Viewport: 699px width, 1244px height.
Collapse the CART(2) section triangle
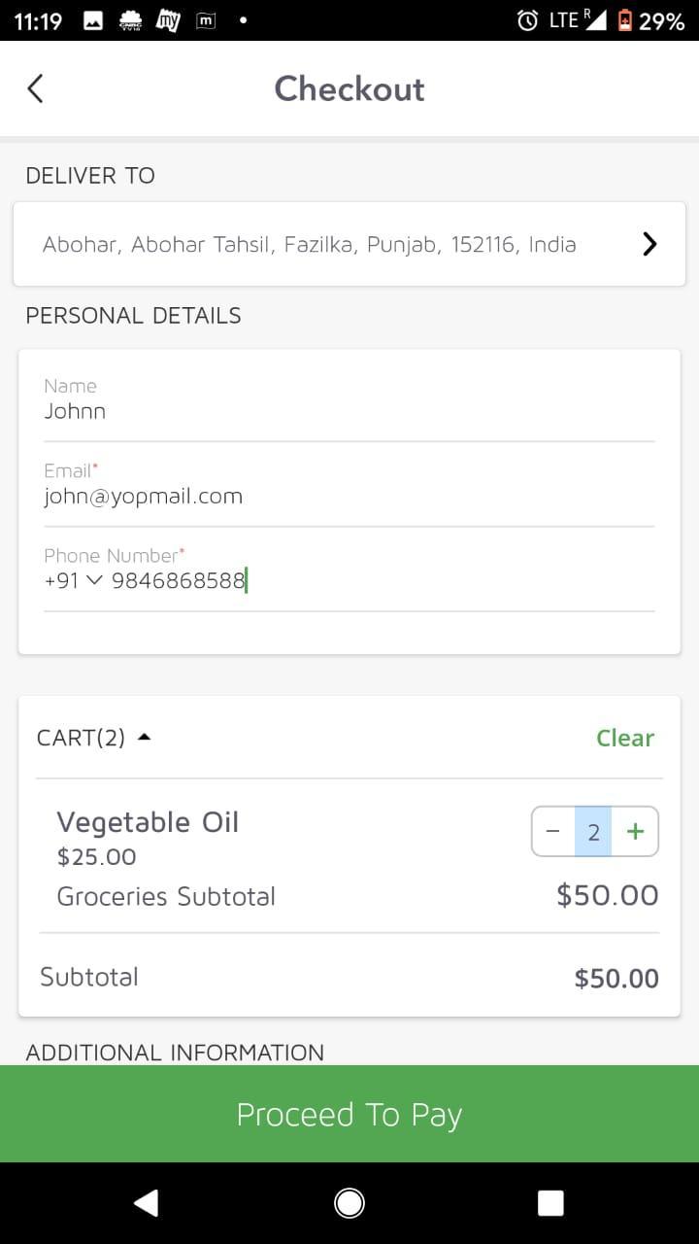tap(144, 738)
